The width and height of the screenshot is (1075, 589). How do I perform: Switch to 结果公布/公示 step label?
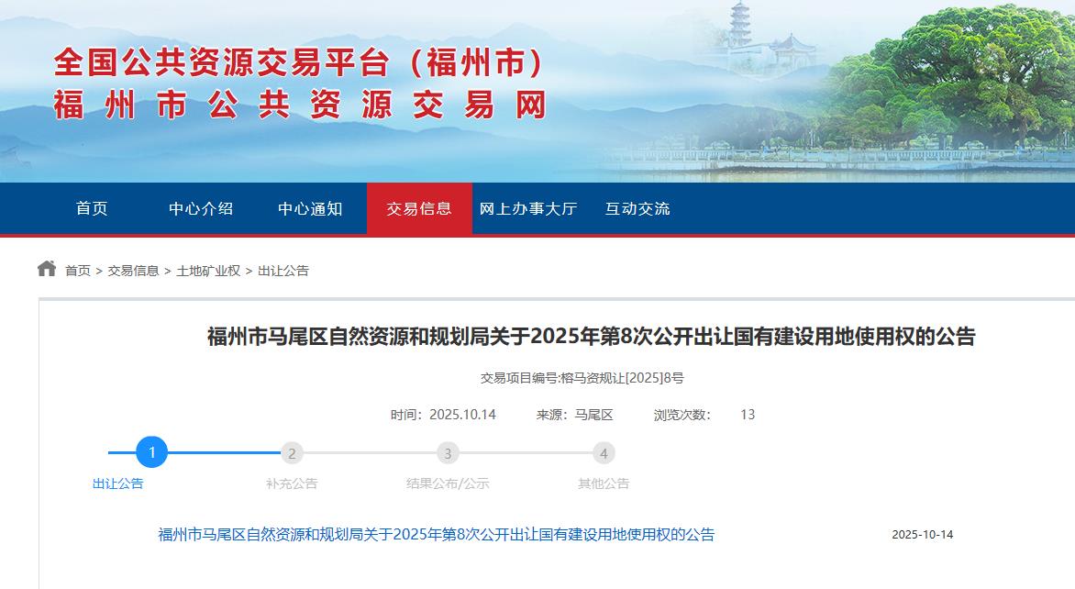(x=448, y=483)
